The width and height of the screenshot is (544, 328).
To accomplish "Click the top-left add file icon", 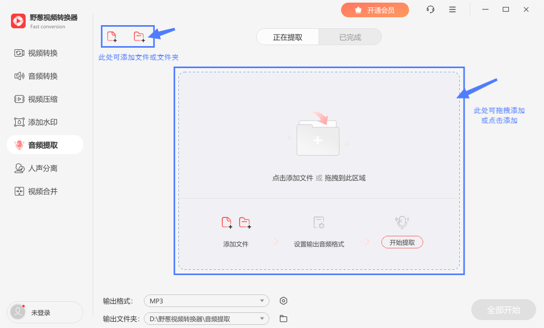I will click(112, 36).
